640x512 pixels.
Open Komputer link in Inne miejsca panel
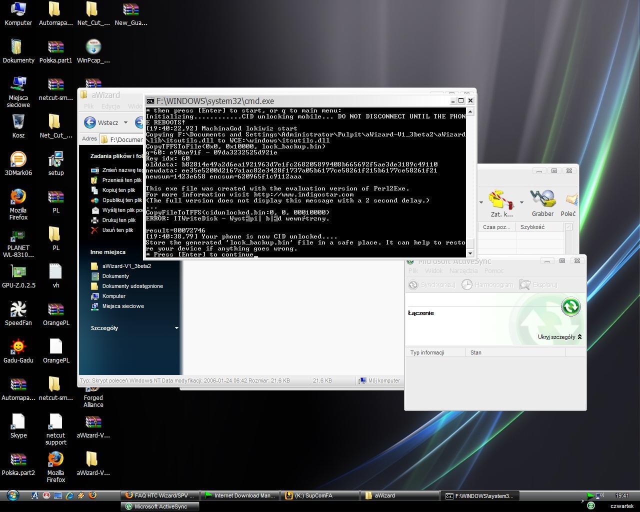click(x=108, y=296)
